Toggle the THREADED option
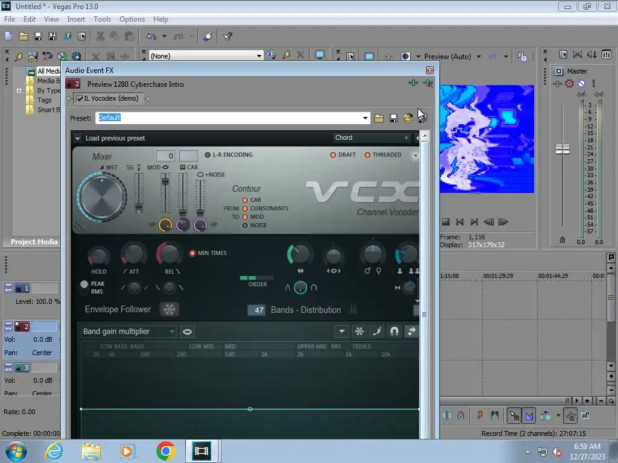The width and height of the screenshot is (618, 463). coord(368,155)
